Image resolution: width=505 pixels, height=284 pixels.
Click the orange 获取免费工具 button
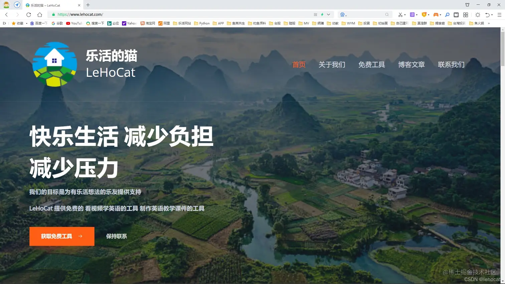62,236
